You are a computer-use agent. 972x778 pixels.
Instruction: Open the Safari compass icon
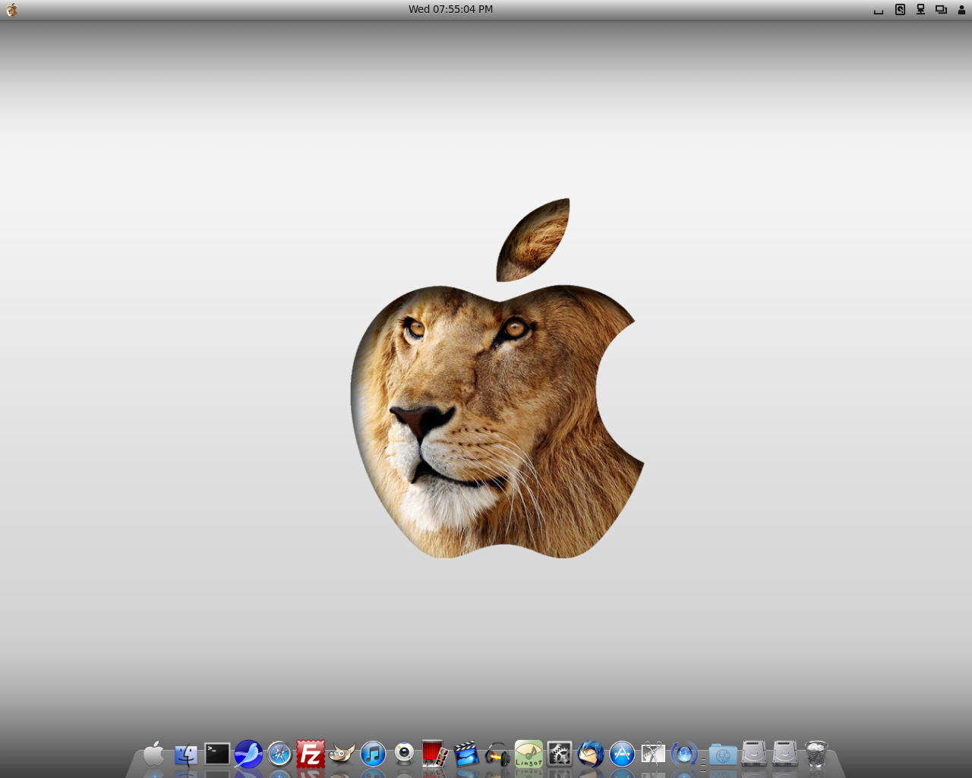click(279, 754)
